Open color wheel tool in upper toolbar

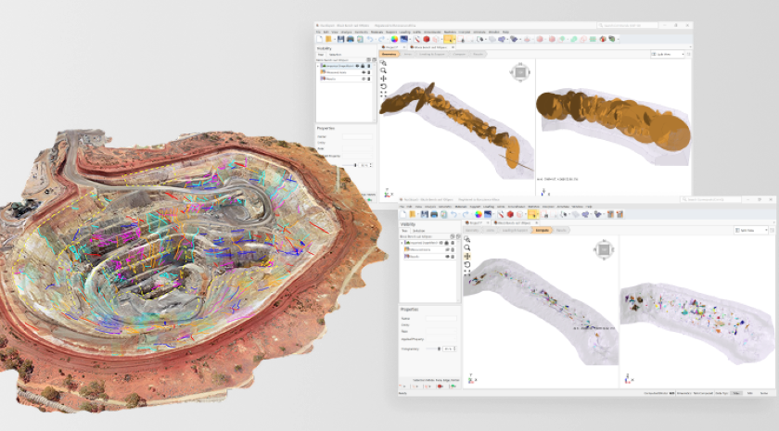[x=394, y=39]
